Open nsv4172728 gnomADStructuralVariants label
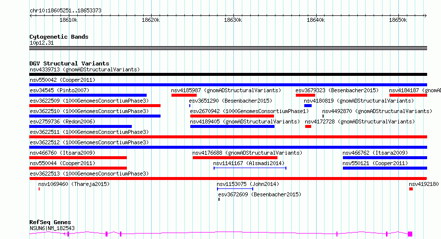 pos(360,121)
